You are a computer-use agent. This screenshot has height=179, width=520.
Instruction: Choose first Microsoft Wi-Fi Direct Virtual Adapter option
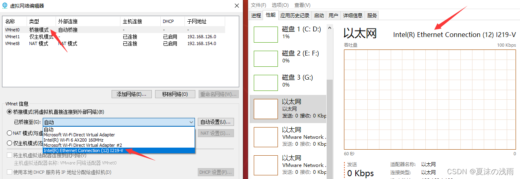point(119,135)
